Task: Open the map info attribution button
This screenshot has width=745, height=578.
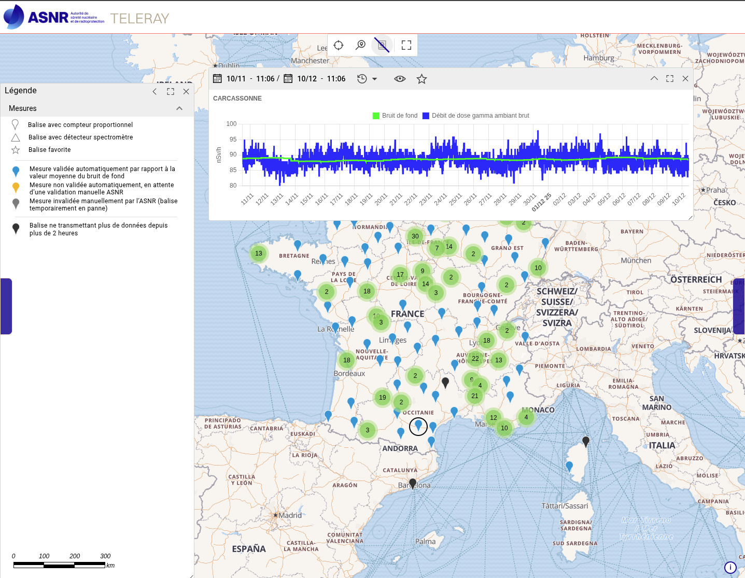Action: pyautogui.click(x=730, y=568)
